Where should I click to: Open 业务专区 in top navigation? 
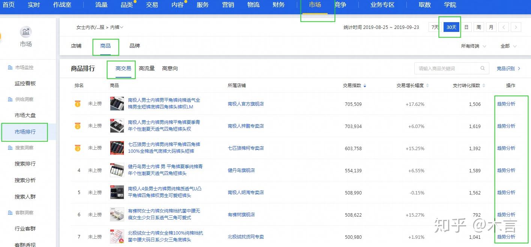[382, 5]
